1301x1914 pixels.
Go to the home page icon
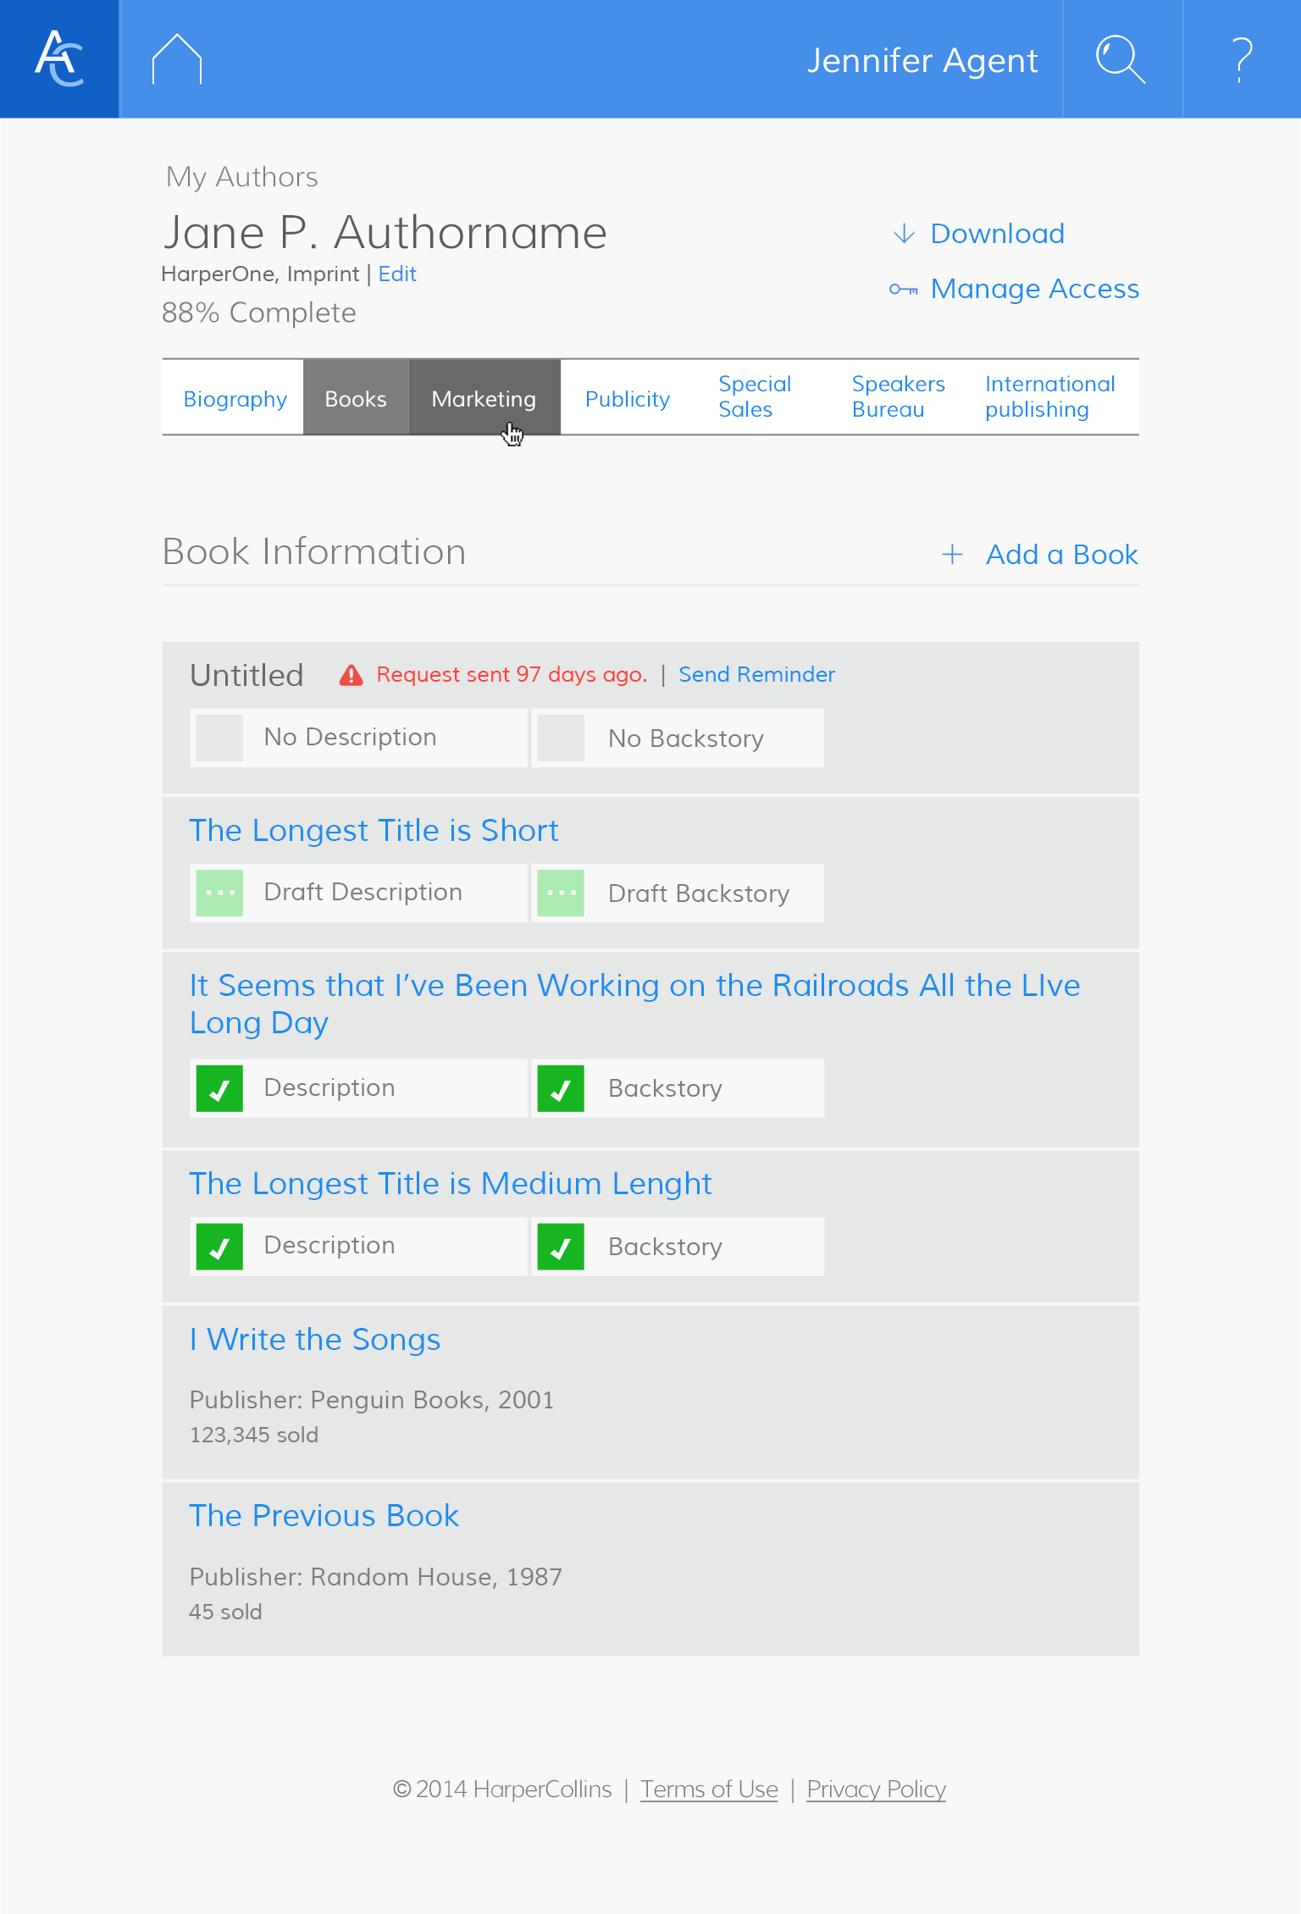(x=176, y=59)
